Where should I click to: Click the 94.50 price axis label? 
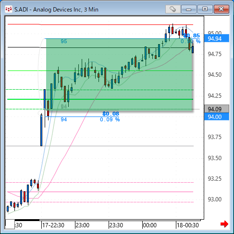215,75
